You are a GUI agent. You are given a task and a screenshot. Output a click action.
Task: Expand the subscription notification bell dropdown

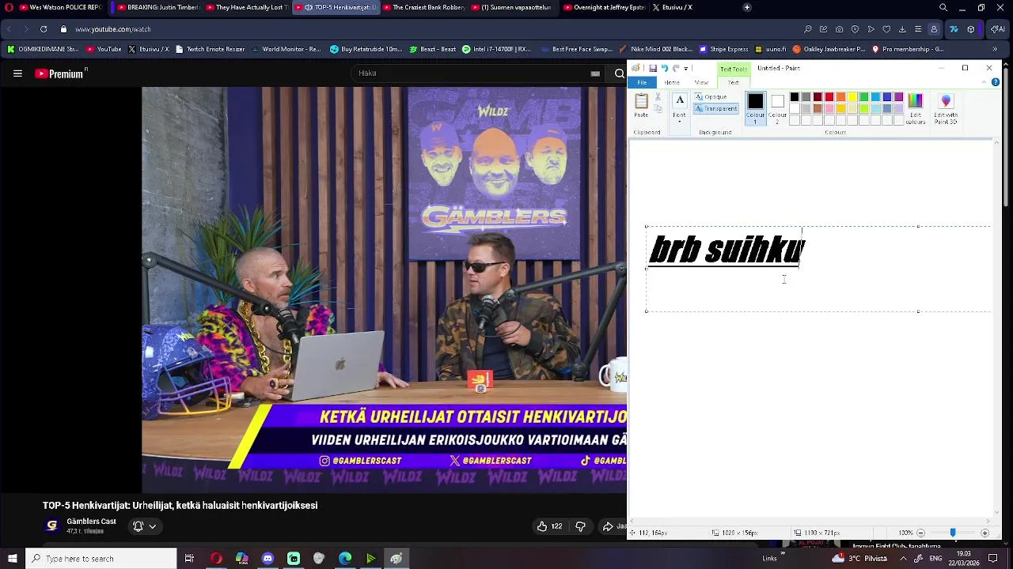pyautogui.click(x=144, y=526)
